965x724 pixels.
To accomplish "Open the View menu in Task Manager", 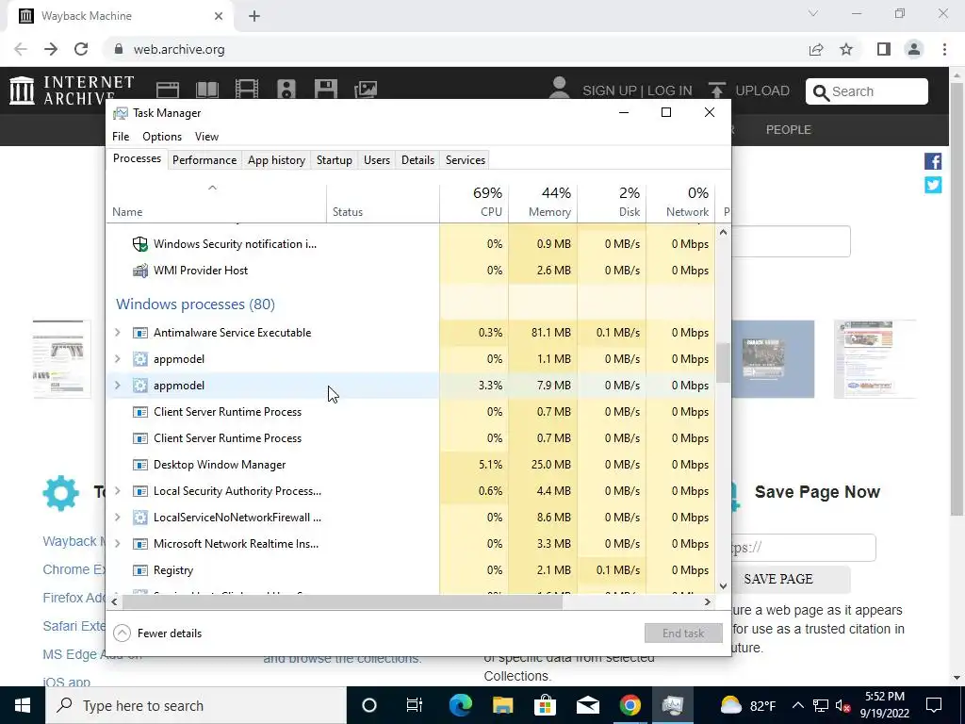I will pyautogui.click(x=206, y=137).
